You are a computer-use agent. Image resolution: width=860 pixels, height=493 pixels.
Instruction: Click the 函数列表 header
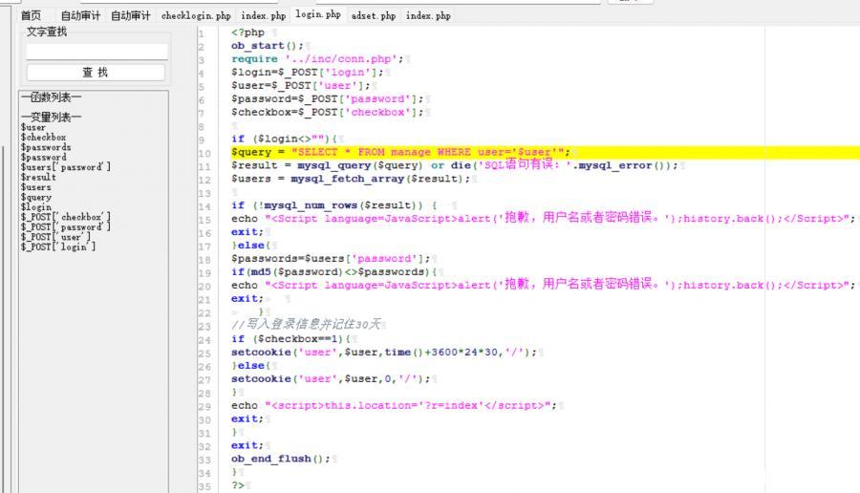(x=52, y=97)
